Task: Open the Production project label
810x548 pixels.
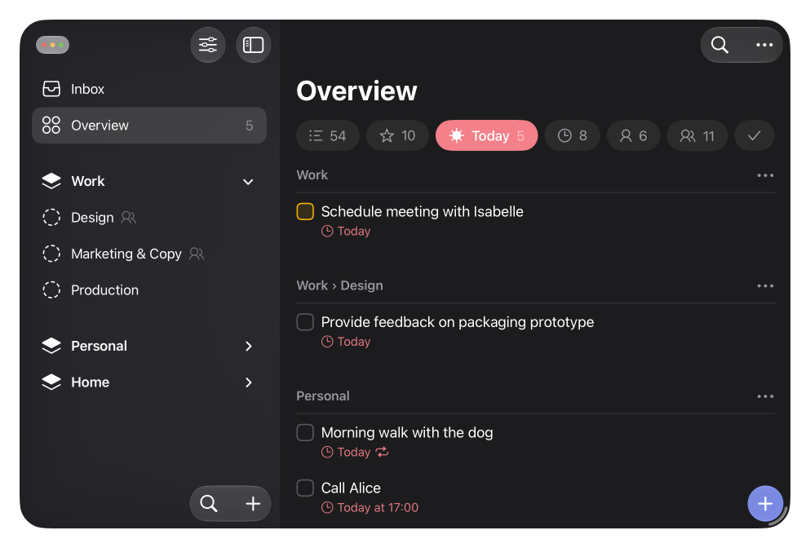Action: 105,289
